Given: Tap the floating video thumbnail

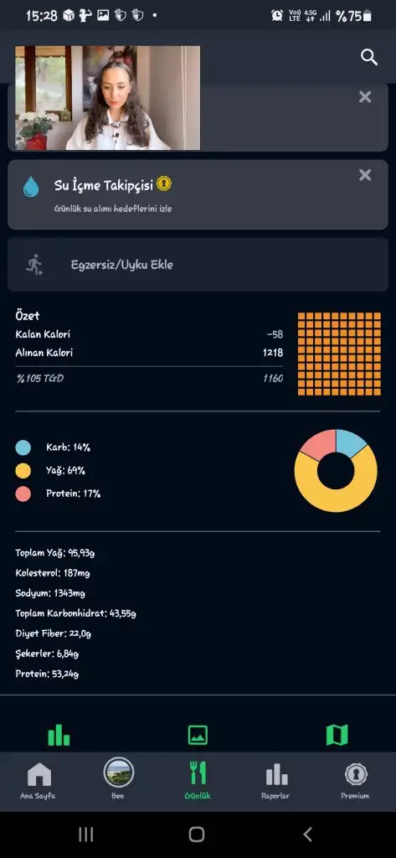Looking at the screenshot, I should click(108, 98).
